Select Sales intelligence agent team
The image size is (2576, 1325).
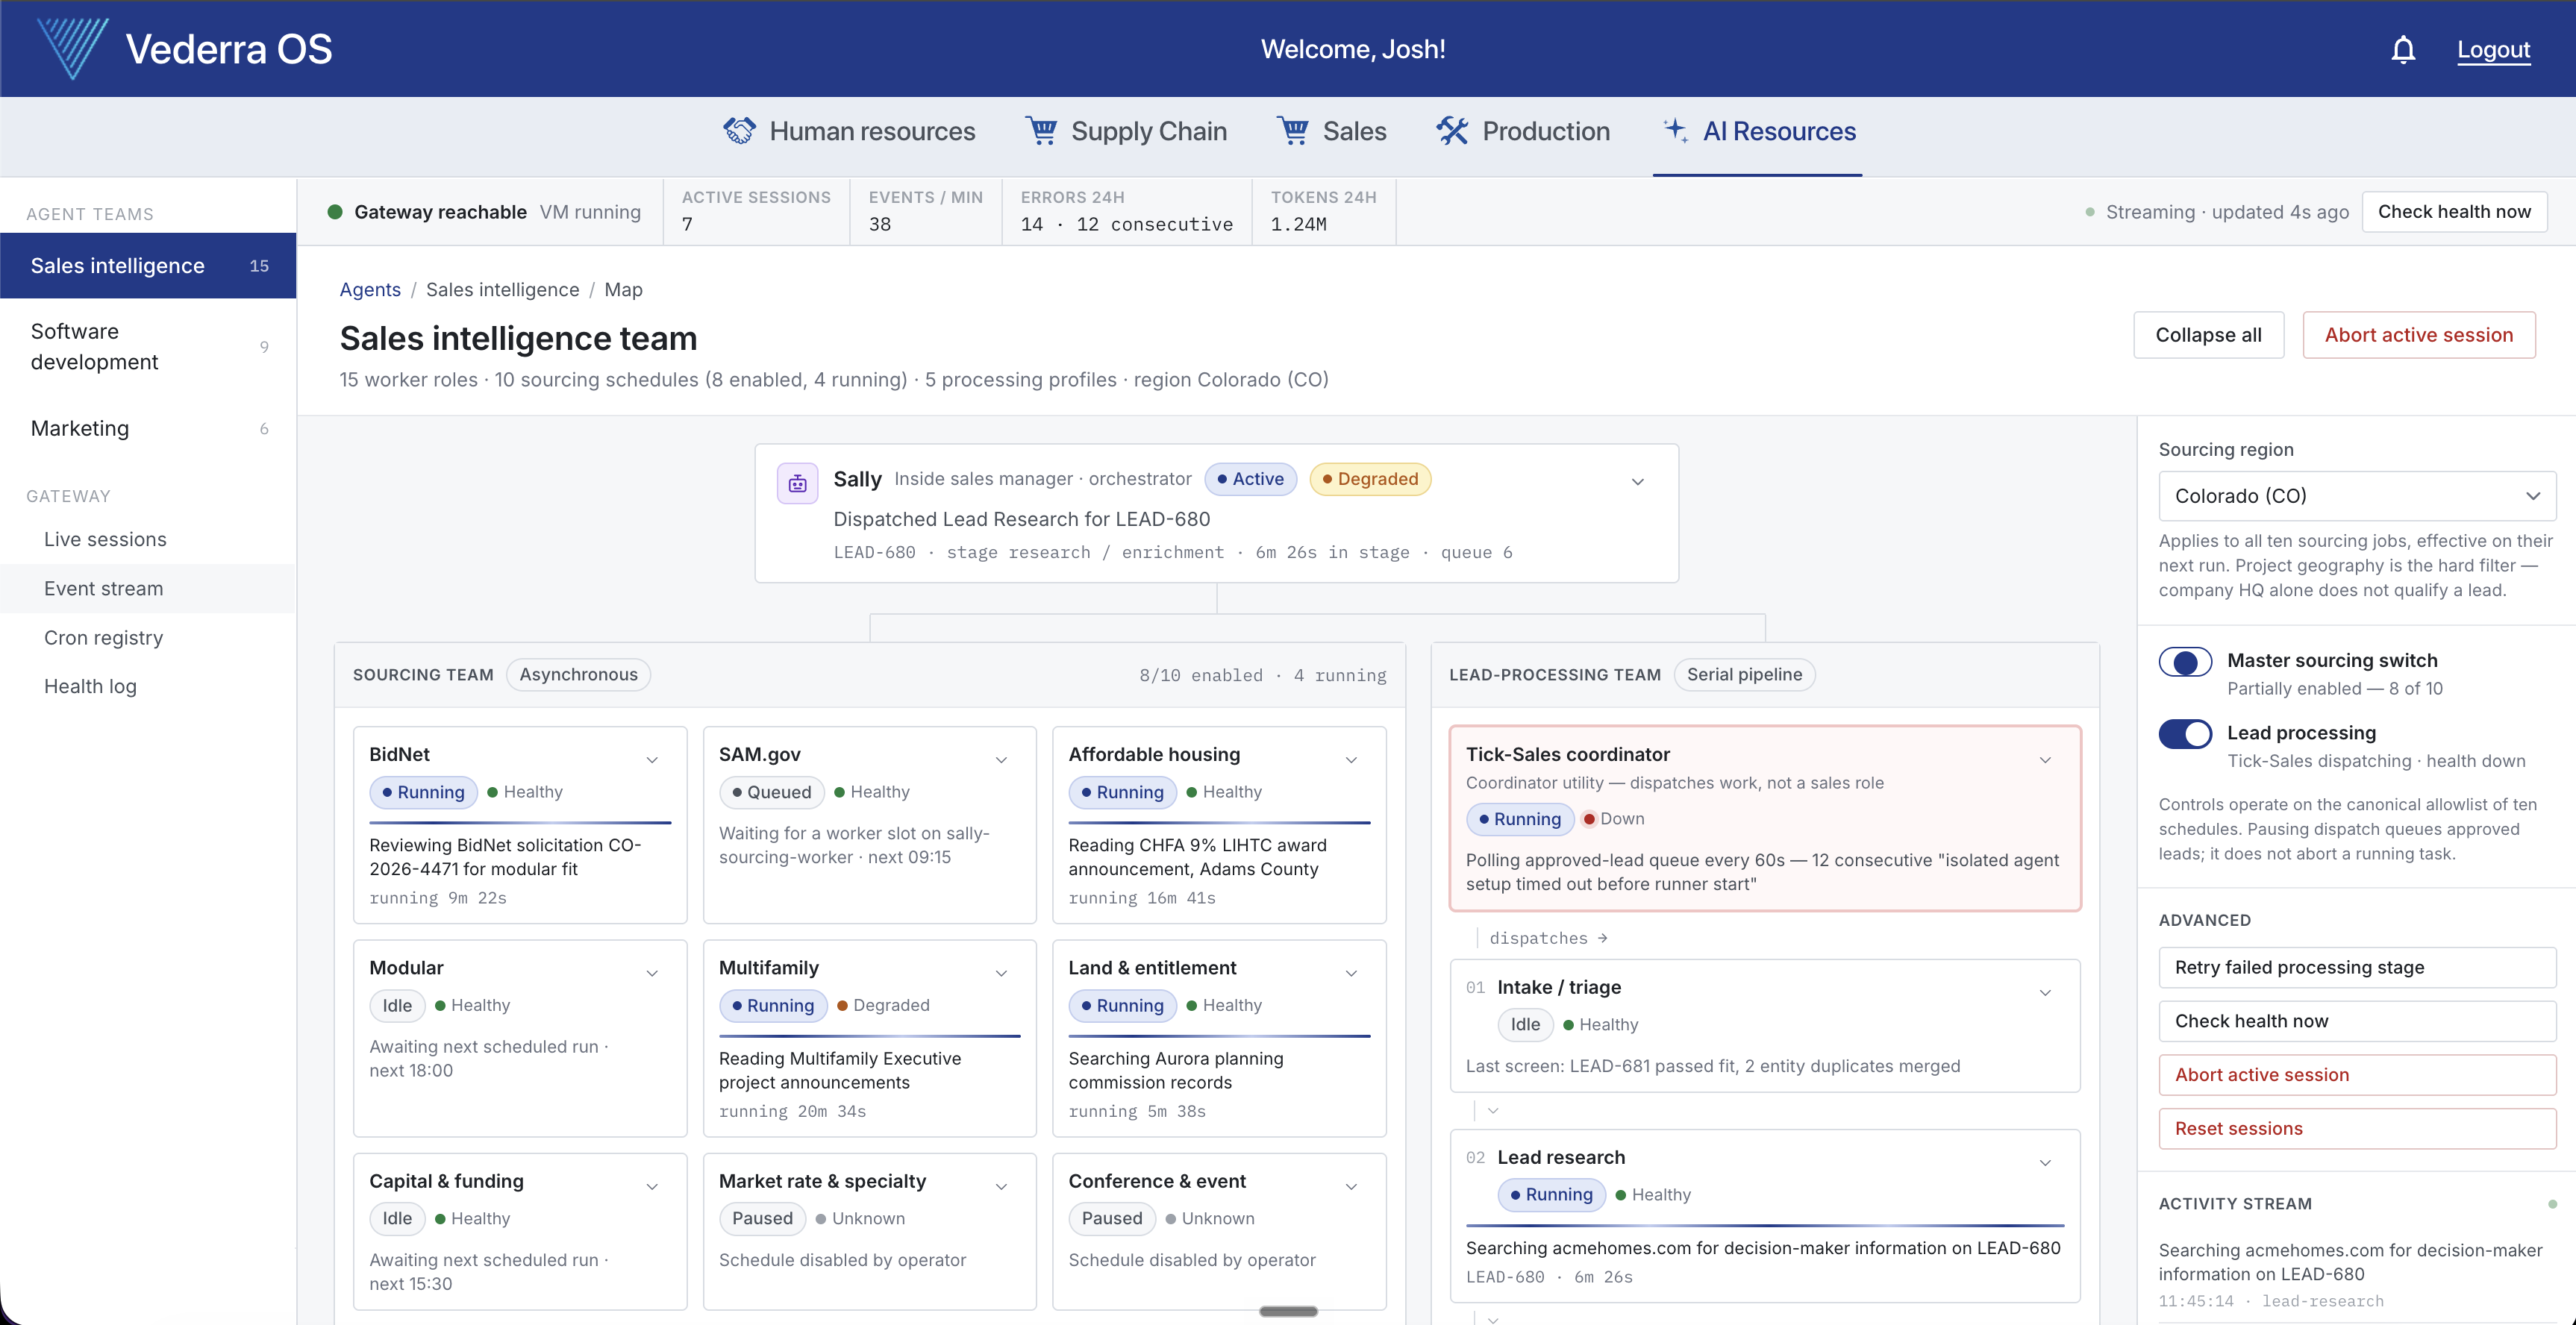[x=148, y=266]
